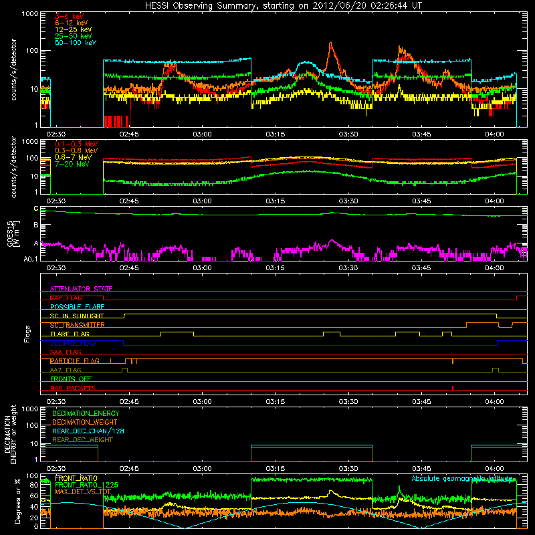Click the 04:00 time tick under decimation plot
Image resolution: width=535 pixels, height=535 pixels.
pos(494,469)
